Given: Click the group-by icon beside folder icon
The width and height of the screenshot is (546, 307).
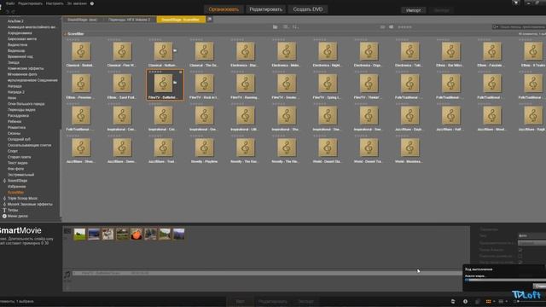Looking at the screenshot, I should click(x=286, y=26).
